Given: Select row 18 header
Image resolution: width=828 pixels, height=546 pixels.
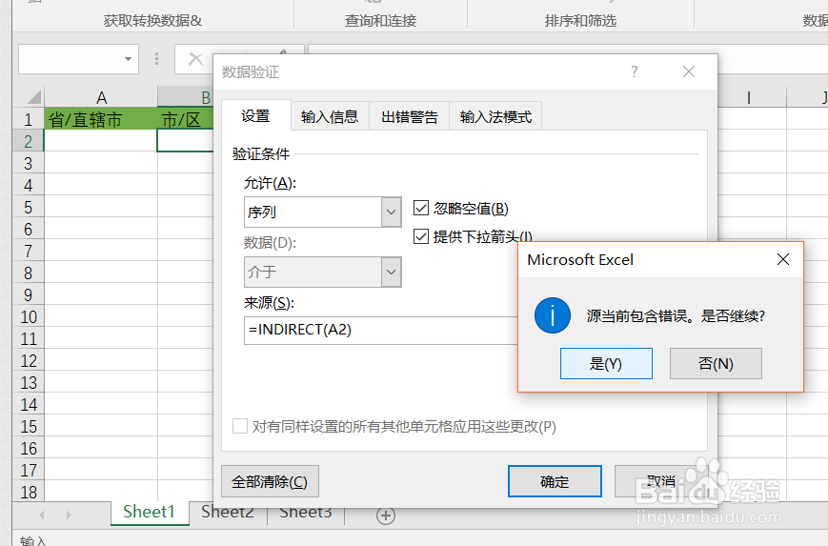Looking at the screenshot, I should coord(29,492).
